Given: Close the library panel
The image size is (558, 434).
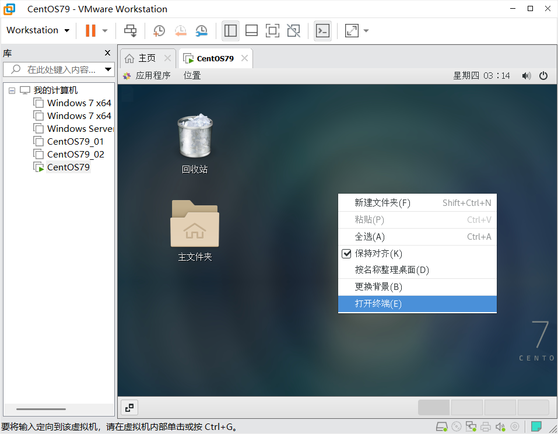Looking at the screenshot, I should (x=107, y=52).
